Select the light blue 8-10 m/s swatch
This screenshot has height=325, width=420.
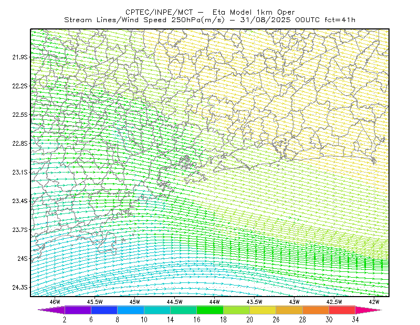point(131,310)
